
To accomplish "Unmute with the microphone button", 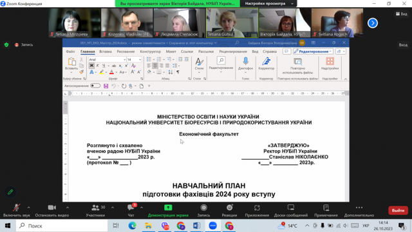I will pos(16,208).
